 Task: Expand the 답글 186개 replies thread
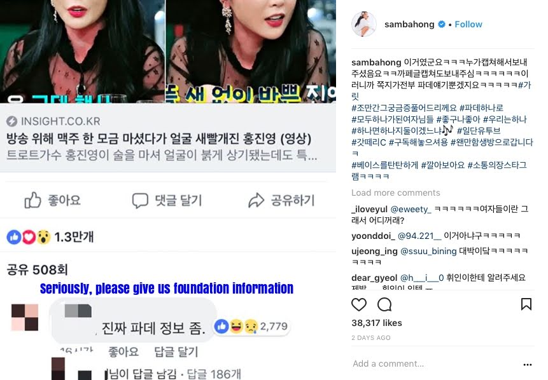pyautogui.click(x=214, y=374)
